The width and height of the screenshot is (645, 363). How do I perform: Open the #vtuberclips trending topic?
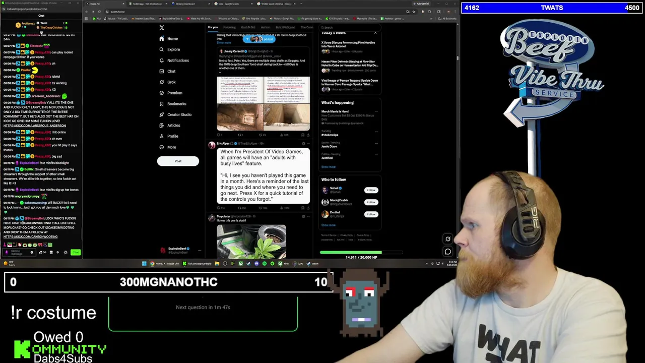click(330, 135)
